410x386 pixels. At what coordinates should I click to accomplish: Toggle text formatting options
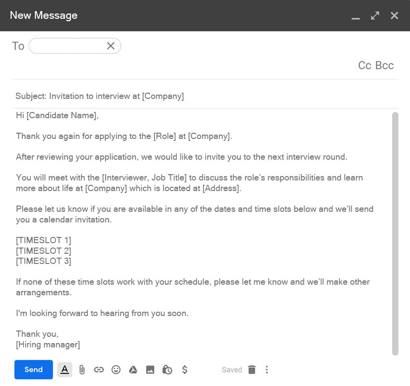pos(65,370)
